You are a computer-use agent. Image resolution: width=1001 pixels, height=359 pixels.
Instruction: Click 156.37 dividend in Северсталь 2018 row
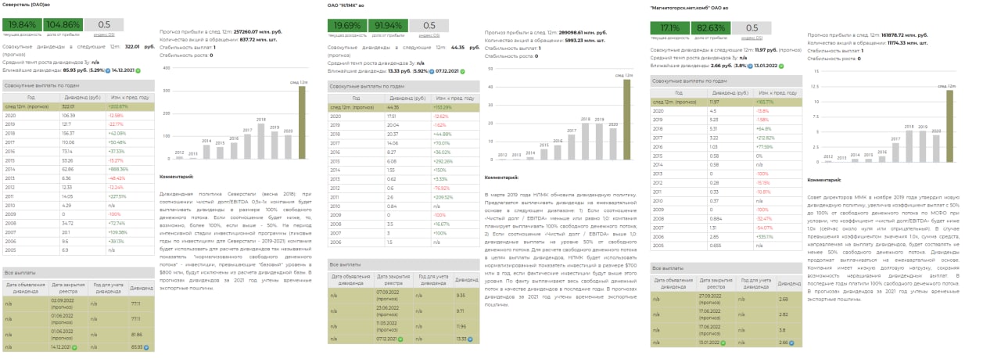point(67,133)
